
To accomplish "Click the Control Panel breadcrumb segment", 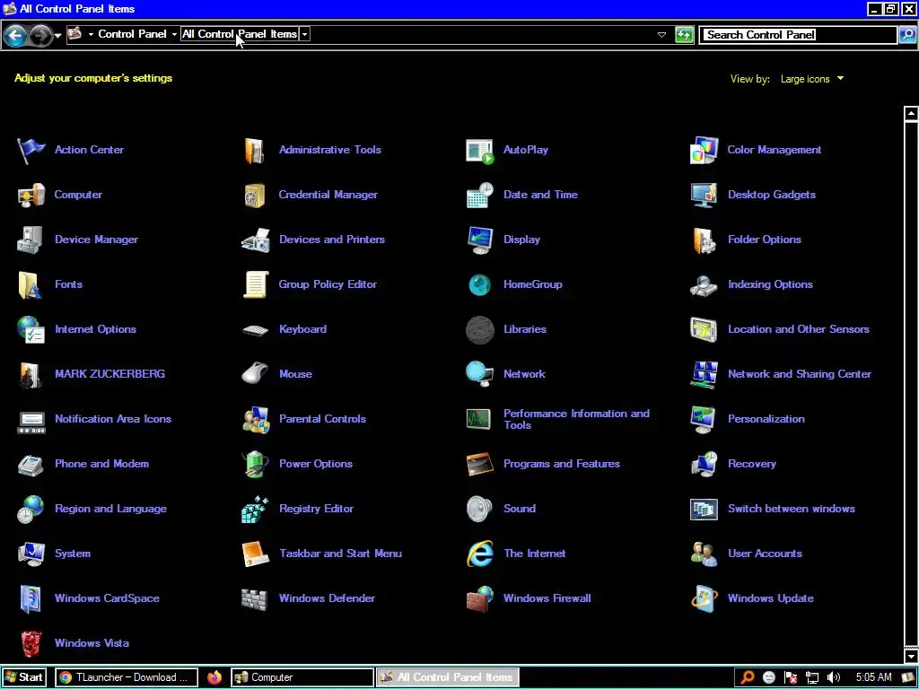I will coord(133,34).
